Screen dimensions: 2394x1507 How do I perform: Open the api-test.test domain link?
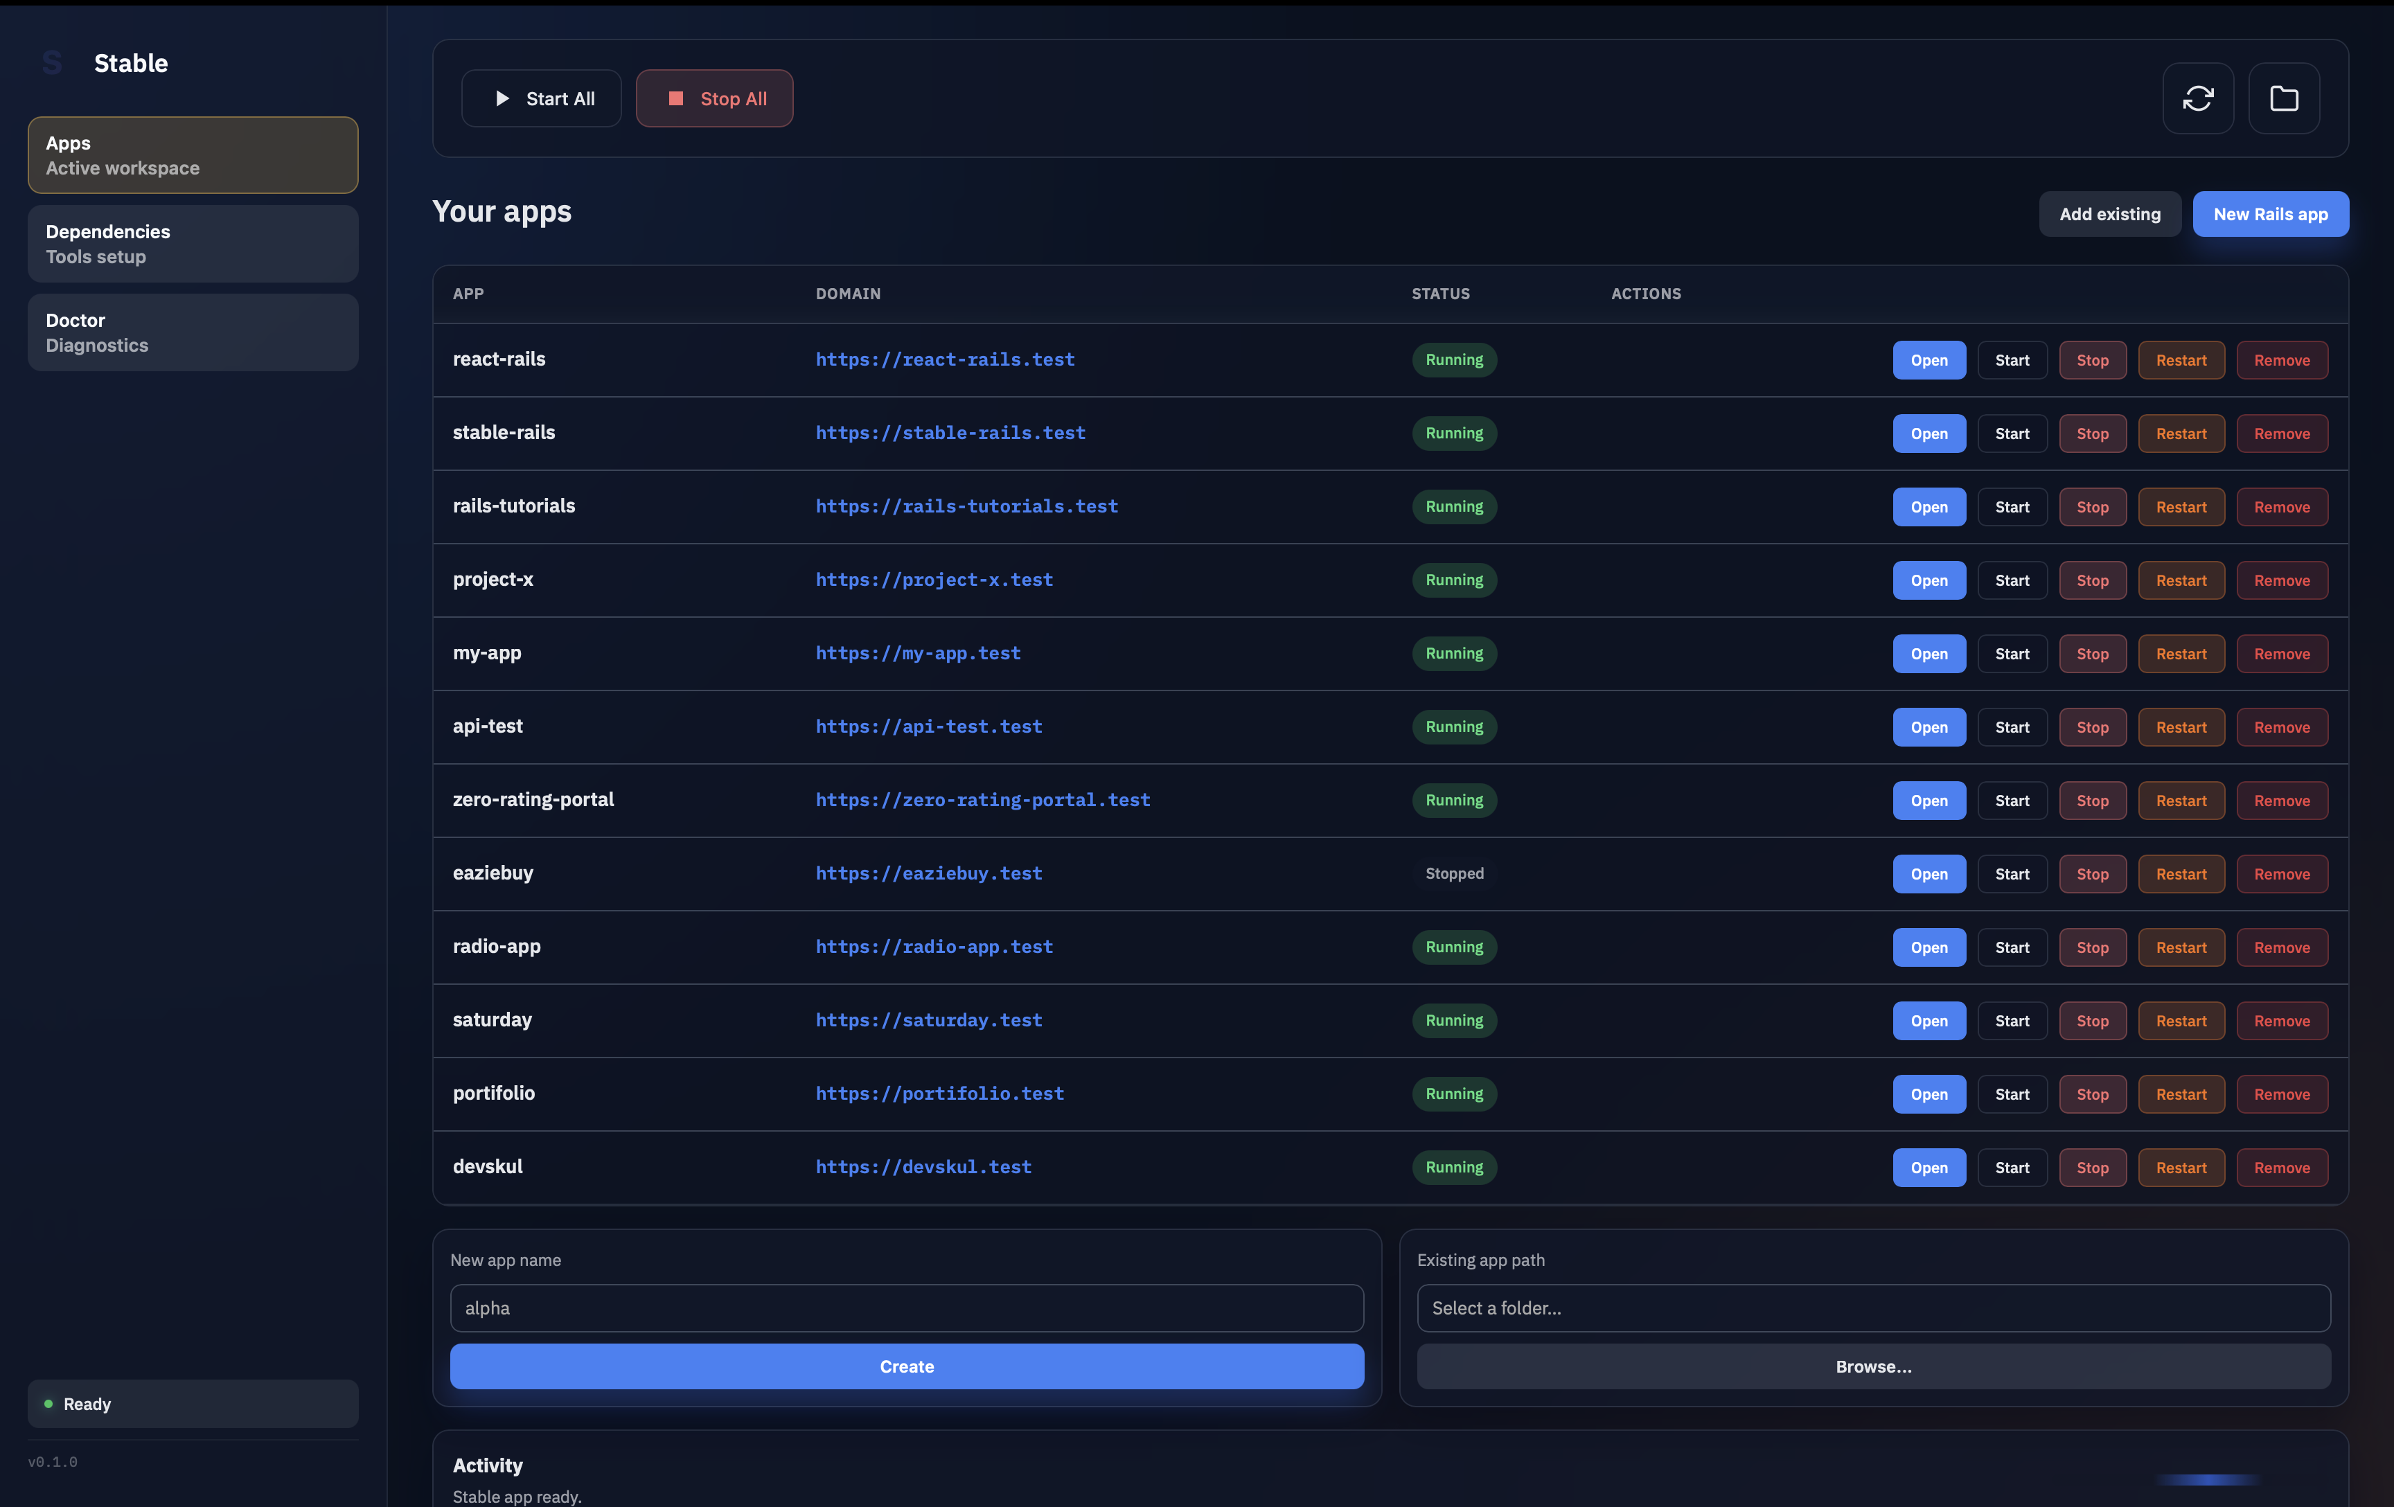928,726
